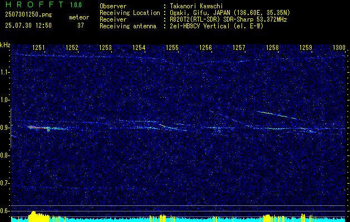350x222 pixels.
Task: Click the 1.1 kHz axis label
Action: 5,72
